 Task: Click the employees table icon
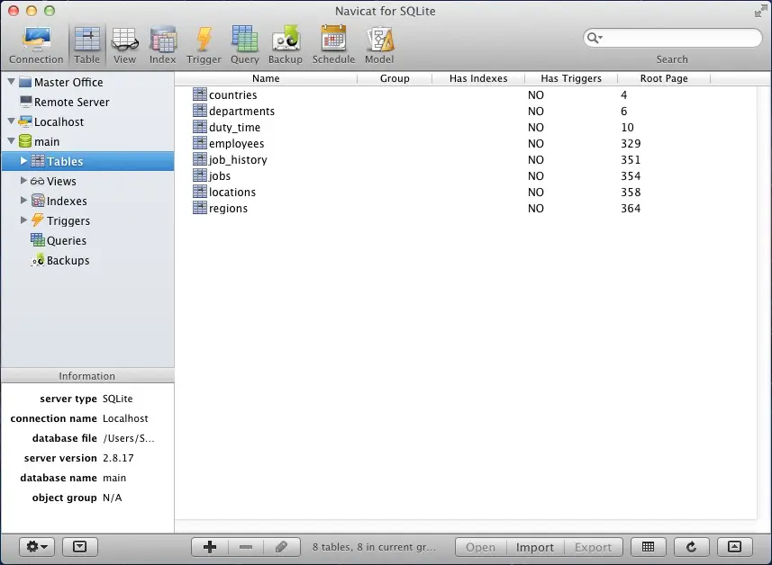[x=199, y=143]
